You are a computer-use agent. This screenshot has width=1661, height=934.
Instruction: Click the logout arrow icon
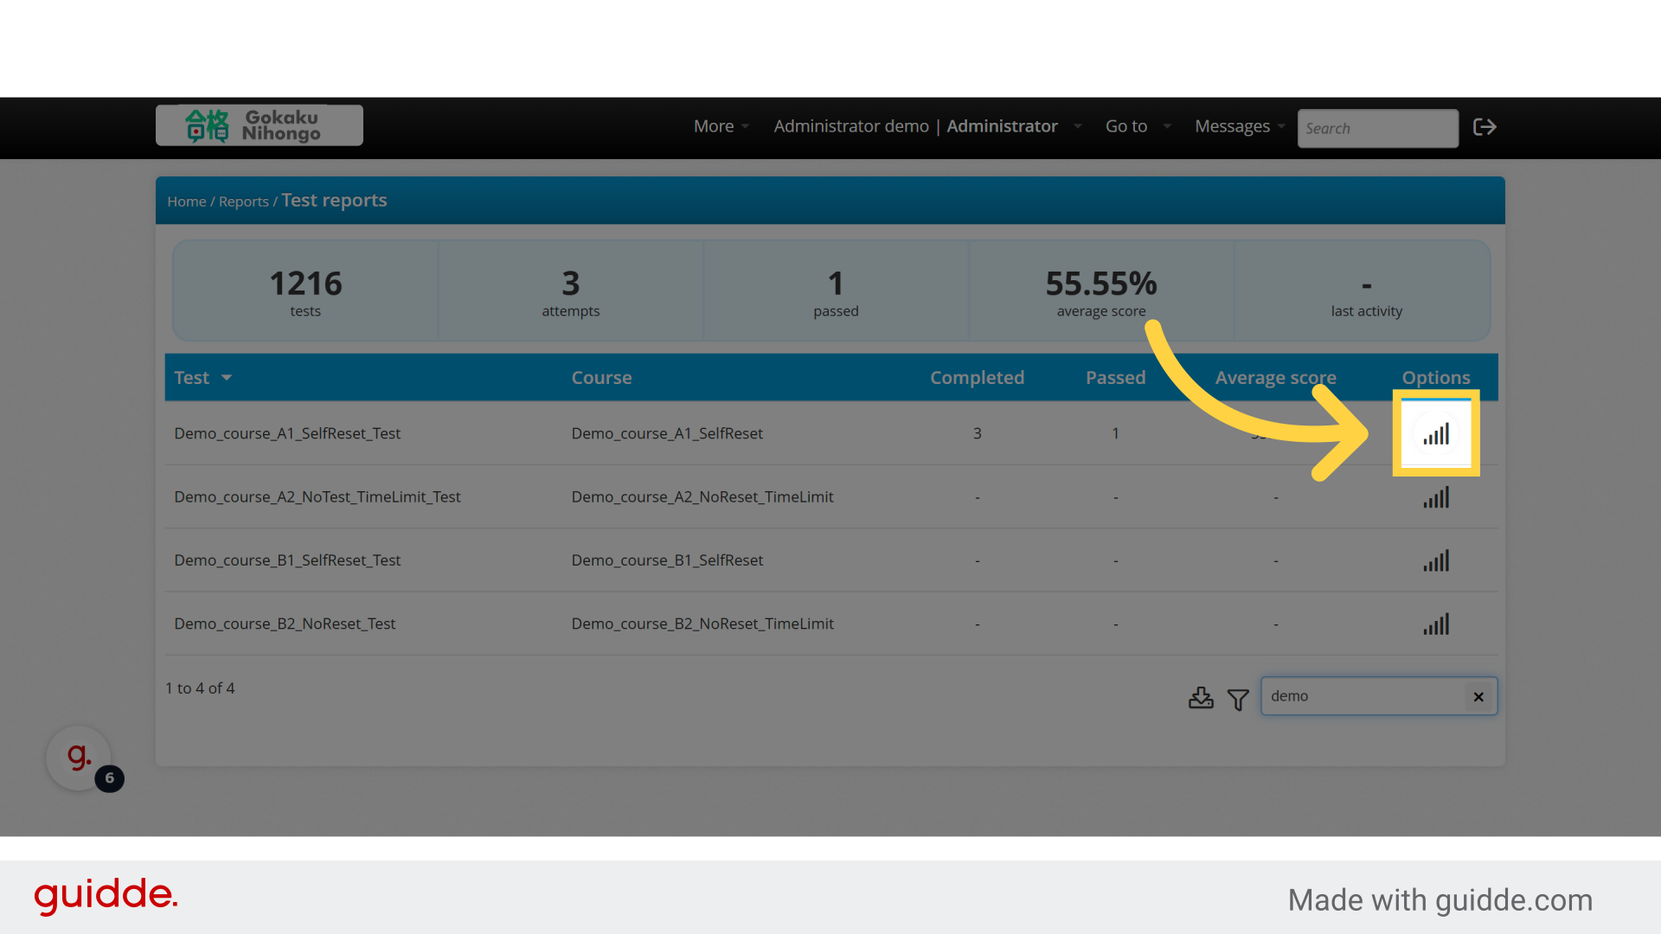(1485, 127)
